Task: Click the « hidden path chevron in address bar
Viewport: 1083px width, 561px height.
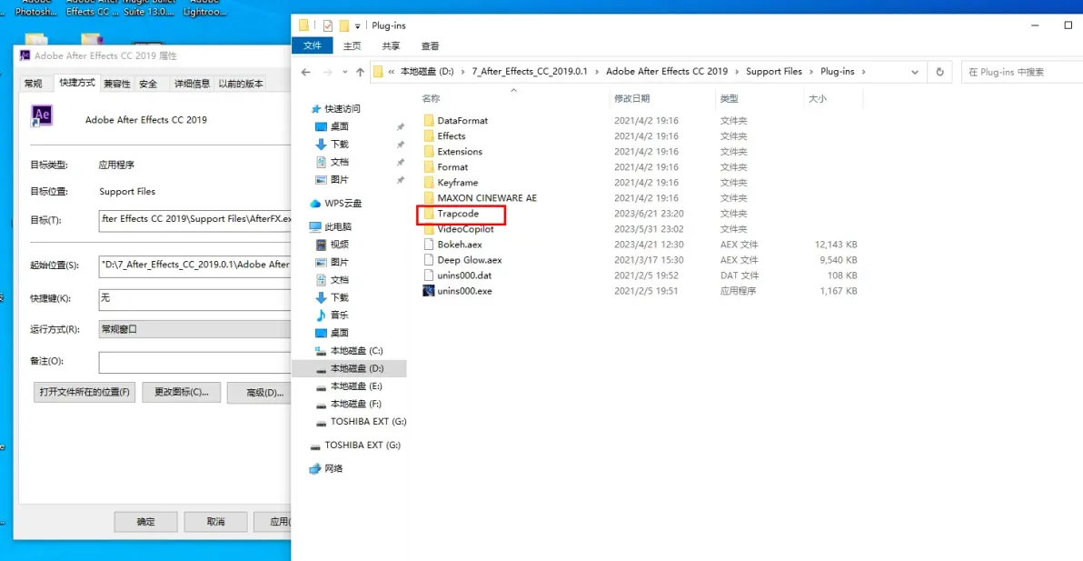Action: coord(392,72)
